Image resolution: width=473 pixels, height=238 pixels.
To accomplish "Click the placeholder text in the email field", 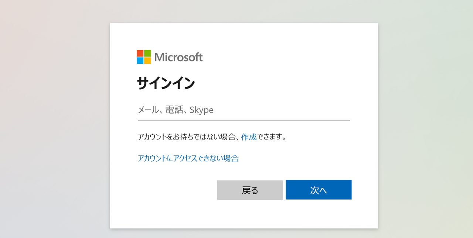I will pos(175,110).
